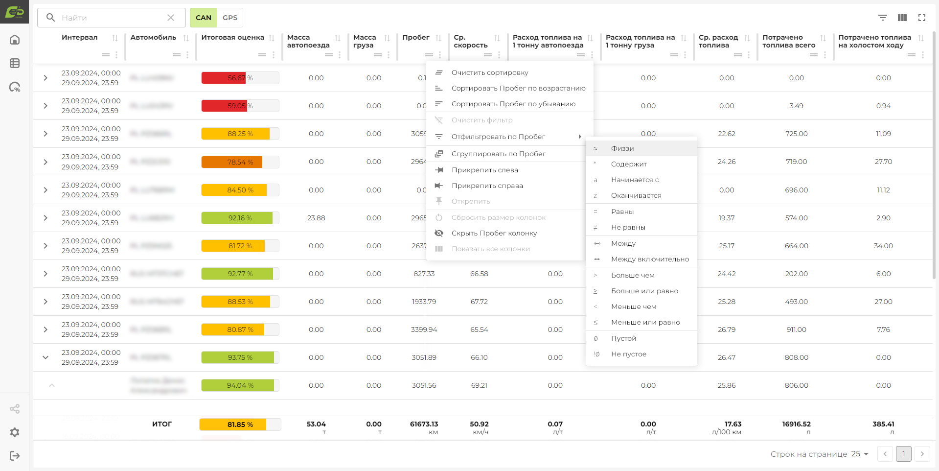This screenshot has width=939, height=471.
Task: Clear the search field with X icon
Action: pos(171,18)
